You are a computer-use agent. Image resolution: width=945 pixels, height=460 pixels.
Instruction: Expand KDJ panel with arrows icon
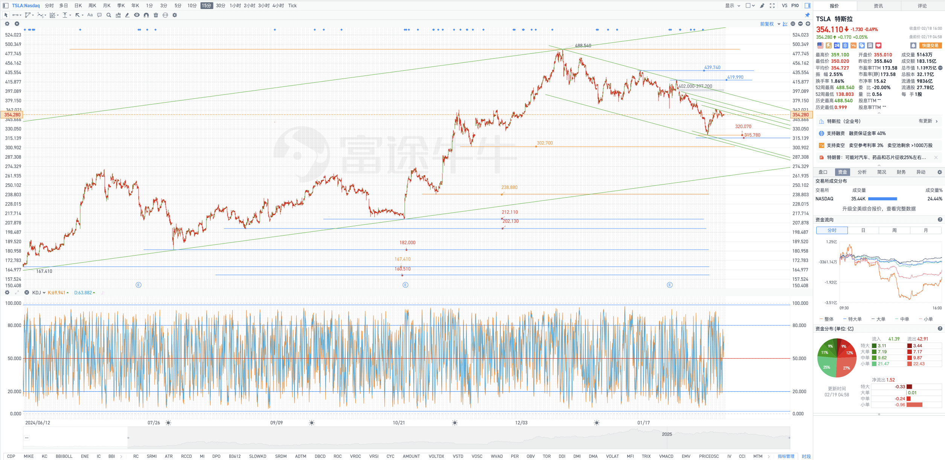pos(17,292)
